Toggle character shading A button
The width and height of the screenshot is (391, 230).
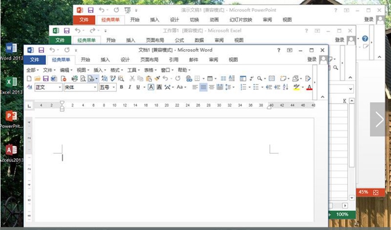point(159,87)
